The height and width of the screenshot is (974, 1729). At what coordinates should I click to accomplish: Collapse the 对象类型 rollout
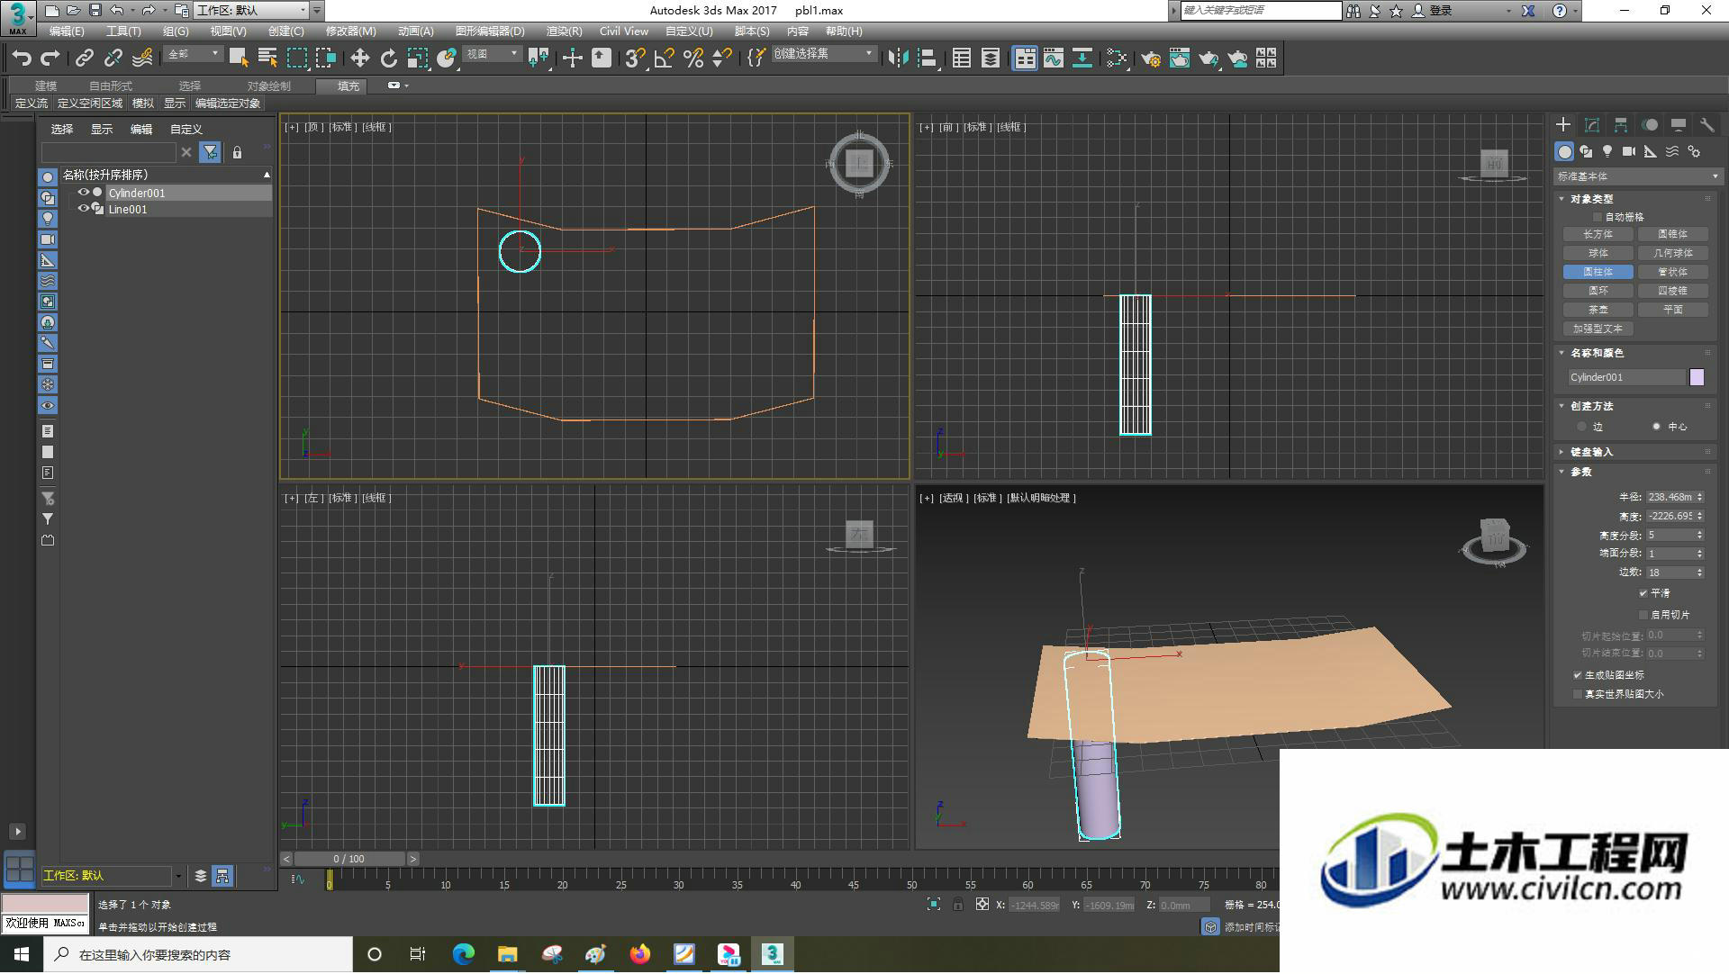(1591, 199)
